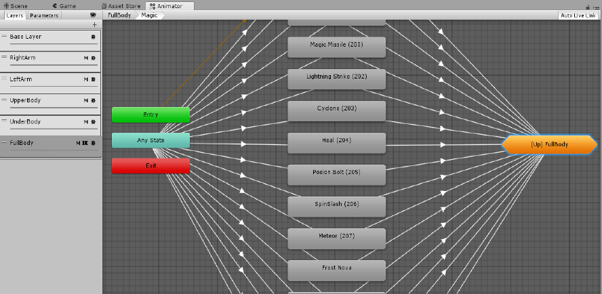The width and height of the screenshot is (602, 294).
Task: Select the SpinSlash (206) state
Action: pyautogui.click(x=337, y=207)
